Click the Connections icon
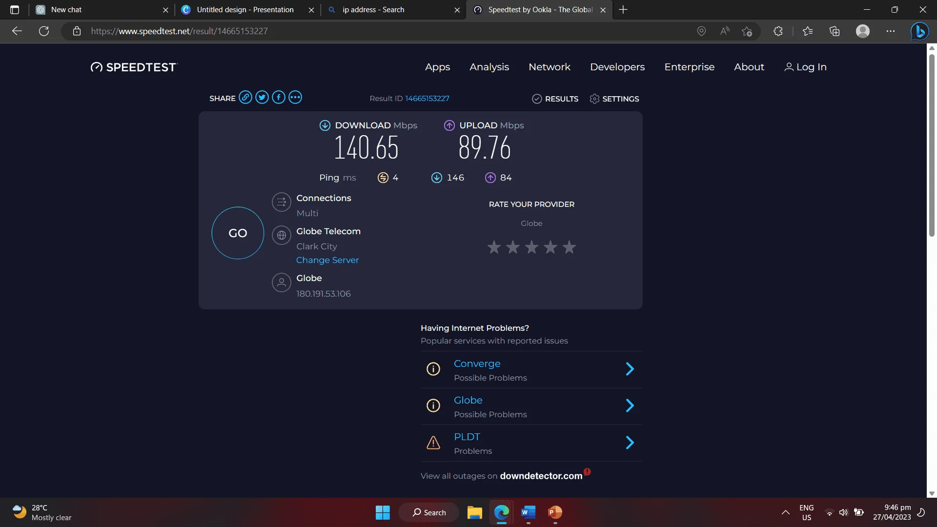 coord(282,202)
